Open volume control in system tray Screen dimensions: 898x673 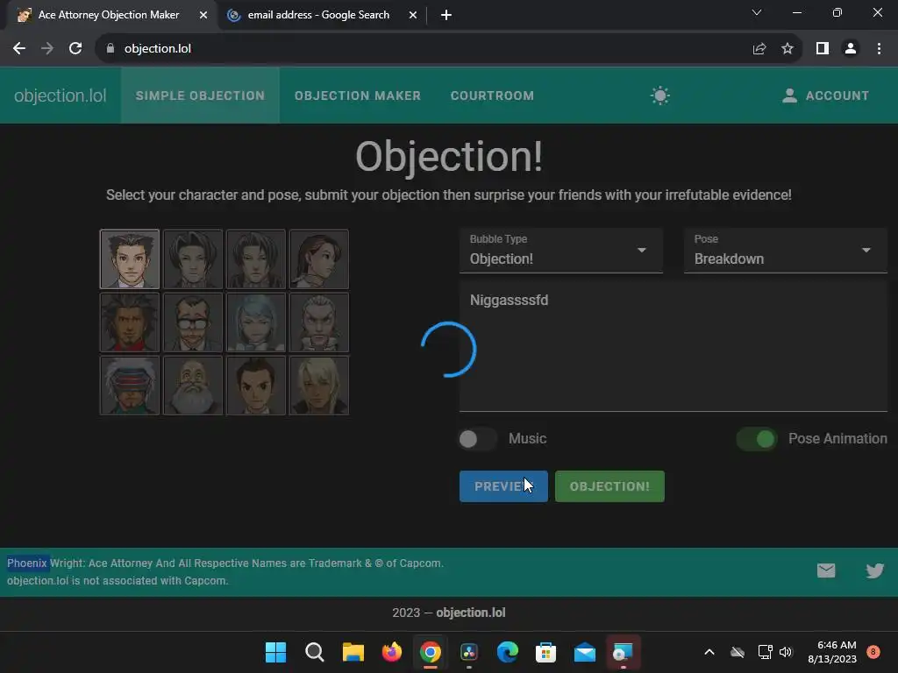tap(786, 652)
